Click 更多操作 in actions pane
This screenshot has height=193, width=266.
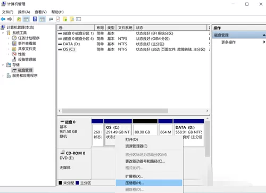[228, 42]
